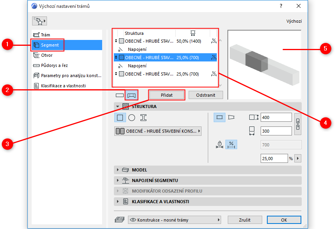Click the beam height icon
The height and width of the screenshot is (229, 335).
(254, 117)
